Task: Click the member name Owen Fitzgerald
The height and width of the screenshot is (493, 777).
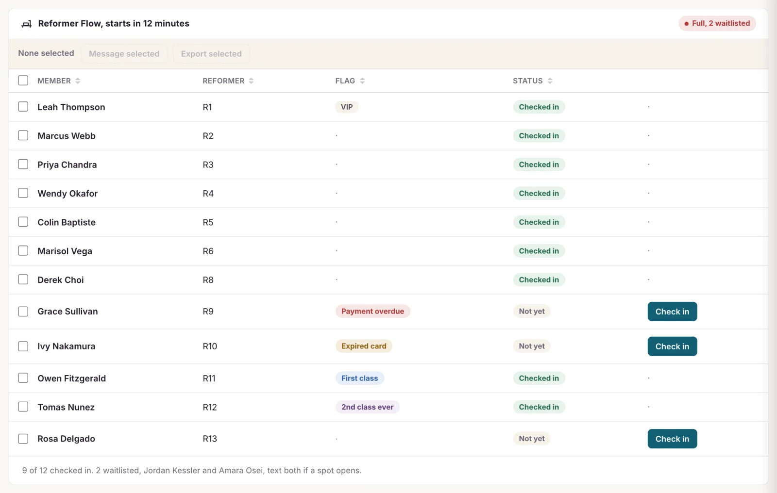Action: click(71, 378)
